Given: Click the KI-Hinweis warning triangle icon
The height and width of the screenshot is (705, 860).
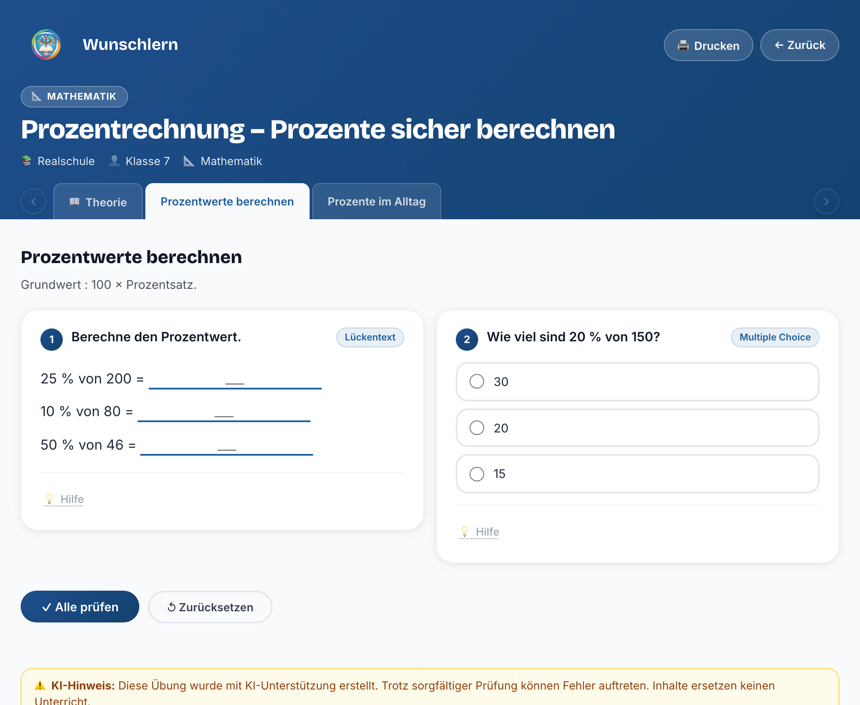Looking at the screenshot, I should (x=40, y=685).
